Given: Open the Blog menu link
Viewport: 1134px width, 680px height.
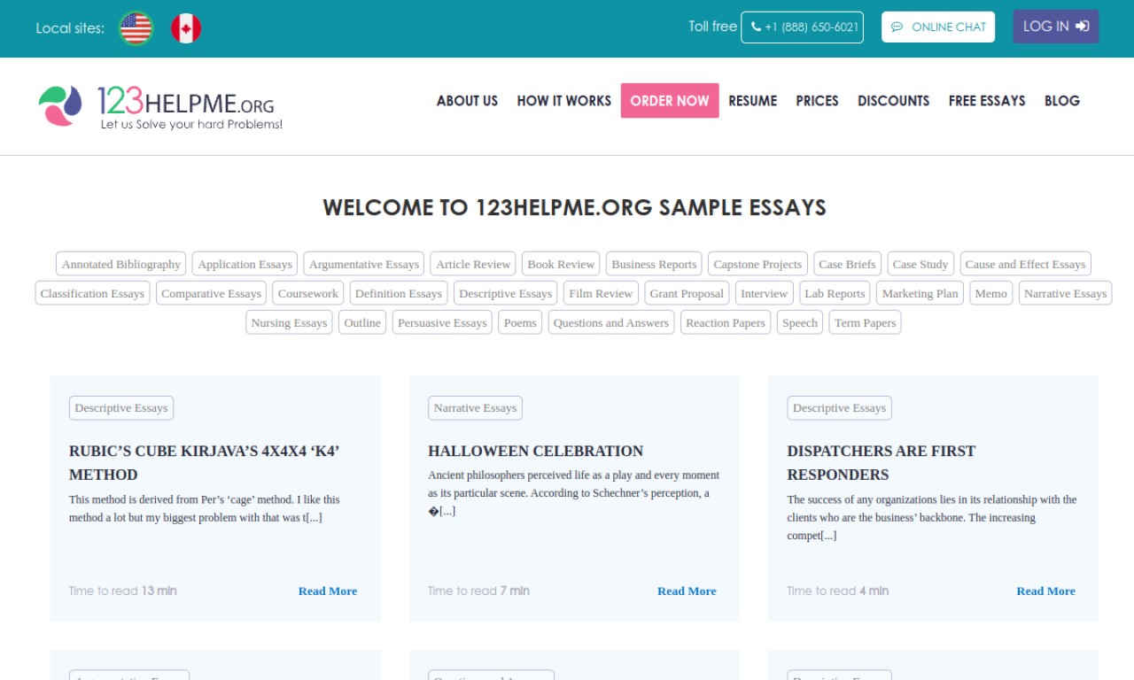Looking at the screenshot, I should pos(1061,101).
